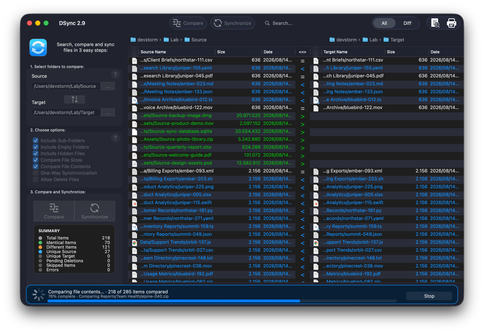This screenshot has width=484, height=333.
Task: Stop the running comparison
Action: [429, 296]
